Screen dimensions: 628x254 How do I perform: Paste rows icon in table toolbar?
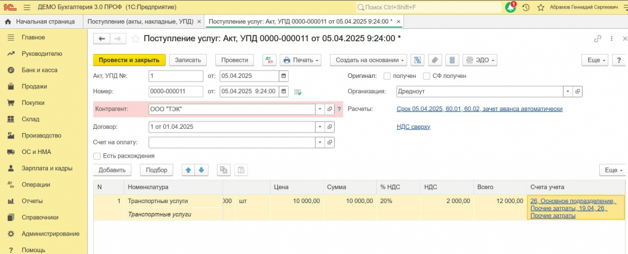[x=240, y=170]
